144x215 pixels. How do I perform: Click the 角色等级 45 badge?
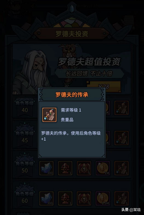25,136
